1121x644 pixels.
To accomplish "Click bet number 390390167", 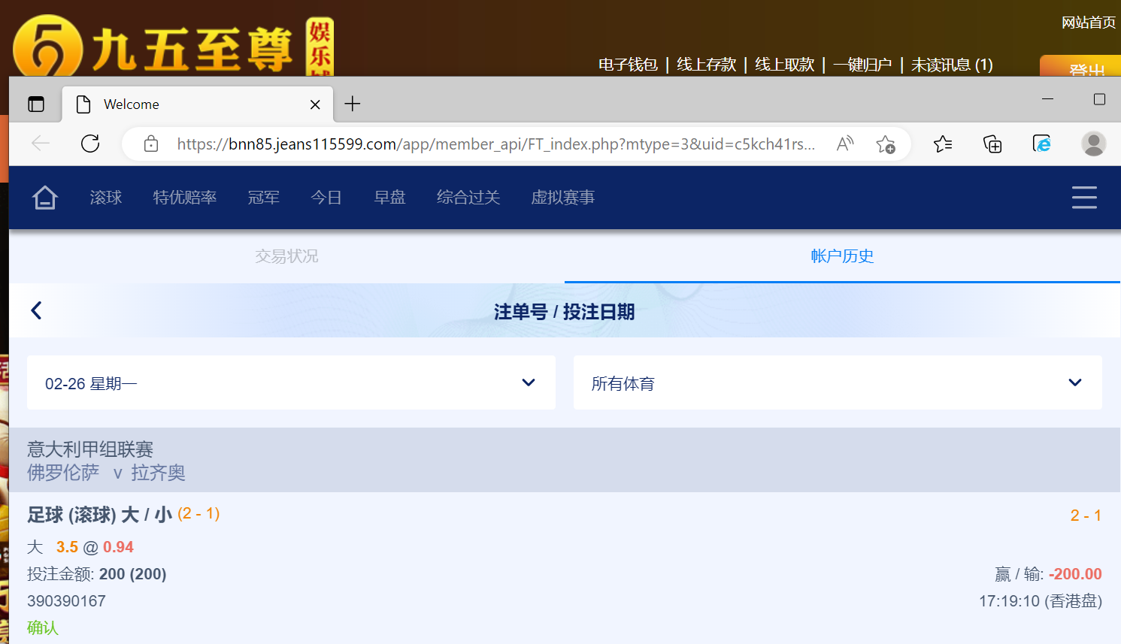I will tap(66, 601).
